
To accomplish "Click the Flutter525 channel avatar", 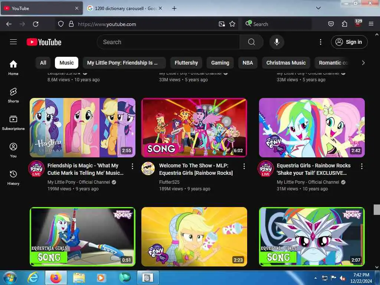I will tap(148, 168).
